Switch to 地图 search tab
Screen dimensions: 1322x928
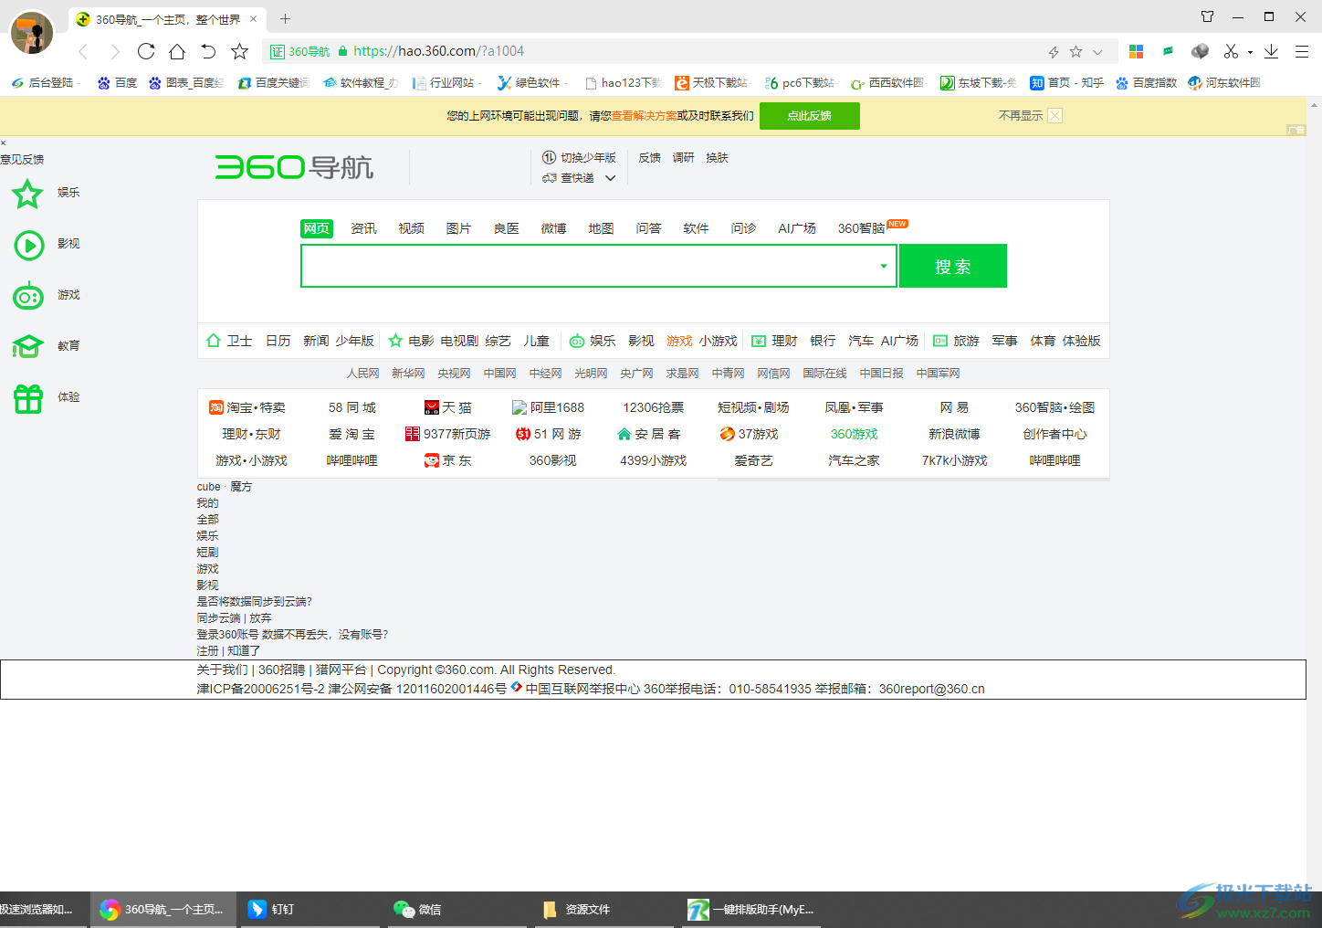(601, 228)
